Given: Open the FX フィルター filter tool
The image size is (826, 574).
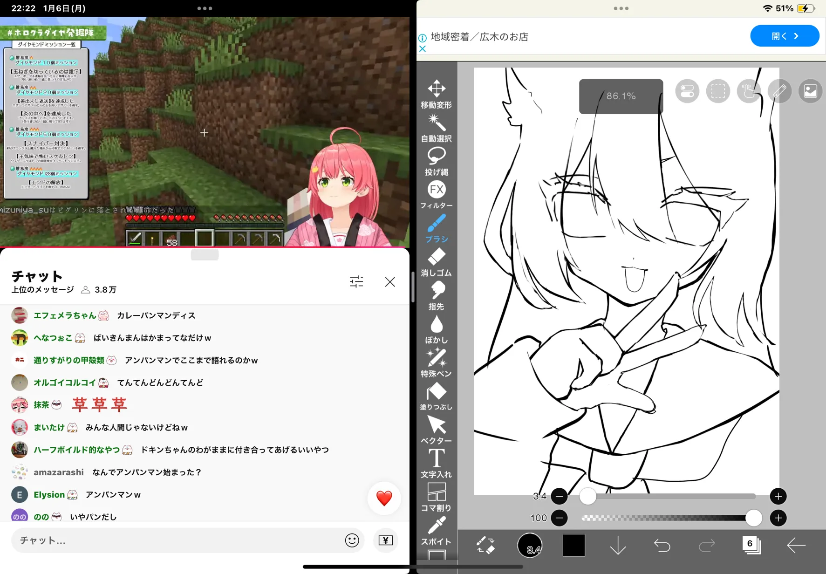Looking at the screenshot, I should pyautogui.click(x=436, y=195).
